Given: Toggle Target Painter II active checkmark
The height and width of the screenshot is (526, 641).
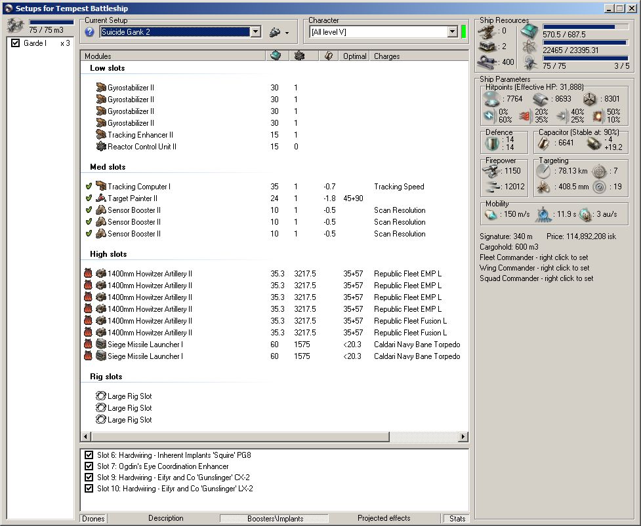Looking at the screenshot, I should 89,198.
